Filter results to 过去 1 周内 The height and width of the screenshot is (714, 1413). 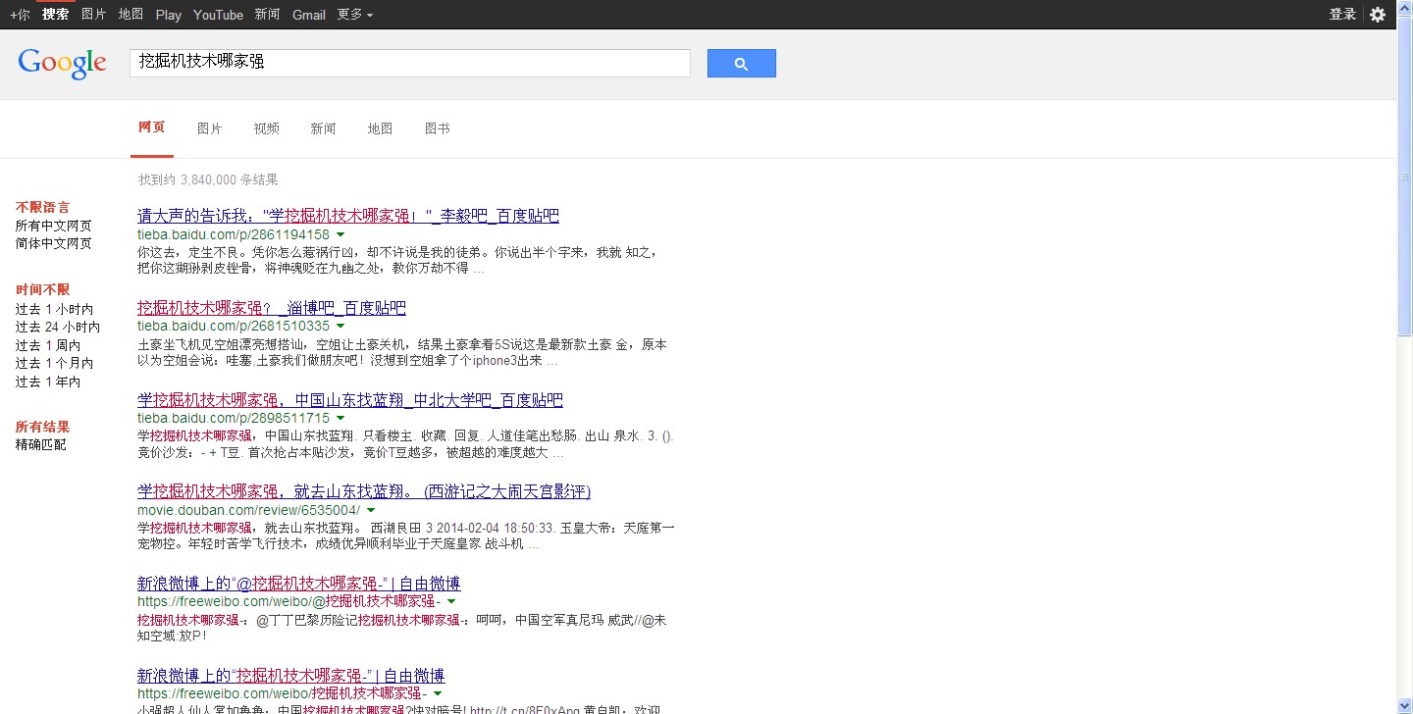coord(48,345)
